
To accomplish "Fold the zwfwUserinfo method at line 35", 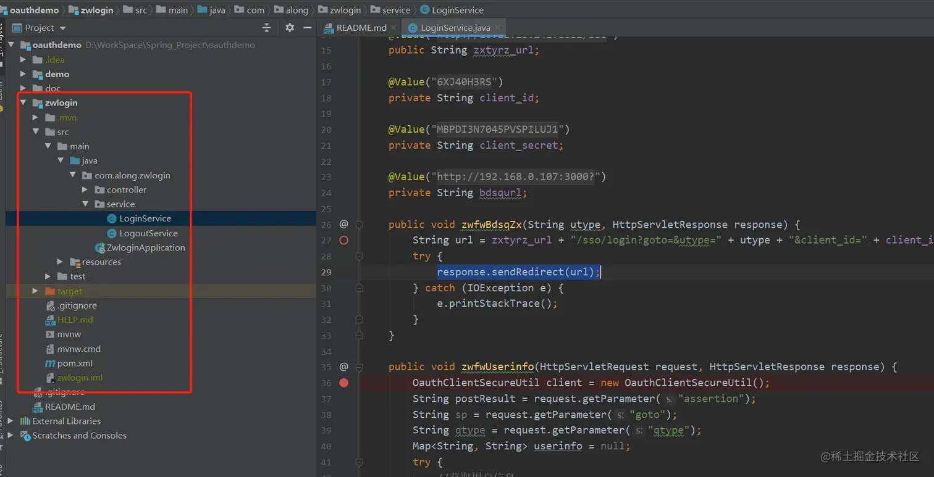I will tap(359, 367).
